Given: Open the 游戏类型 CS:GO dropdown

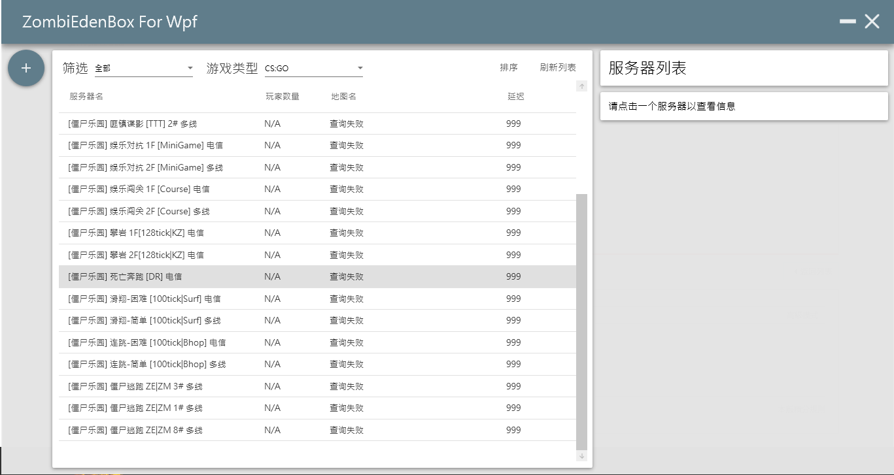Looking at the screenshot, I should (314, 68).
